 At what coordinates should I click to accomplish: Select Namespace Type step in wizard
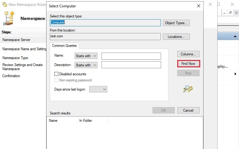click(15, 58)
